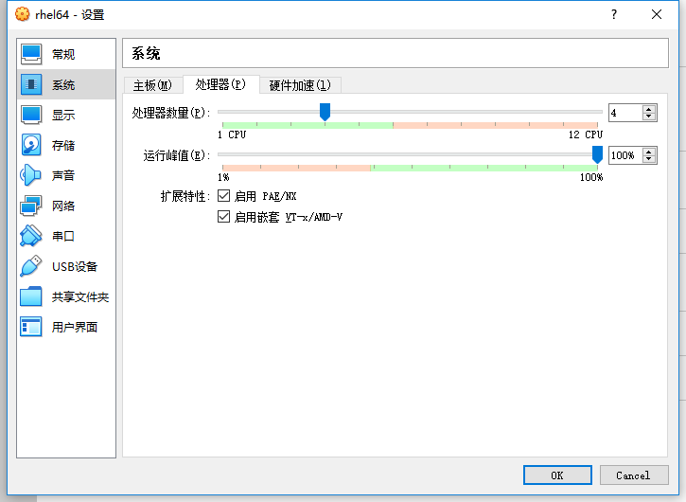Decrease execution cap with spinner down arrow
This screenshot has height=502, width=686.
click(x=649, y=159)
